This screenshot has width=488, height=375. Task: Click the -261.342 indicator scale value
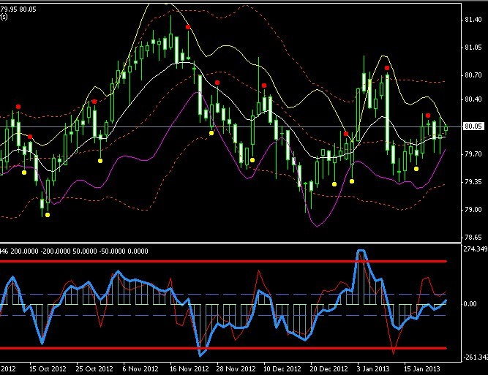pos(476,357)
